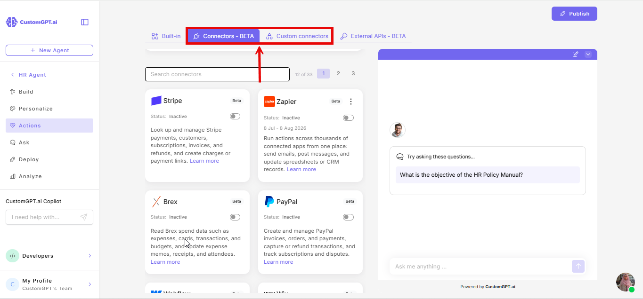Go to connectors page 2
The width and height of the screenshot is (643, 299).
[338, 73]
